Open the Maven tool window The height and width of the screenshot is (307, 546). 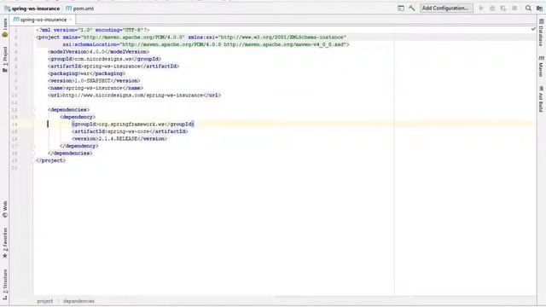pos(541,67)
